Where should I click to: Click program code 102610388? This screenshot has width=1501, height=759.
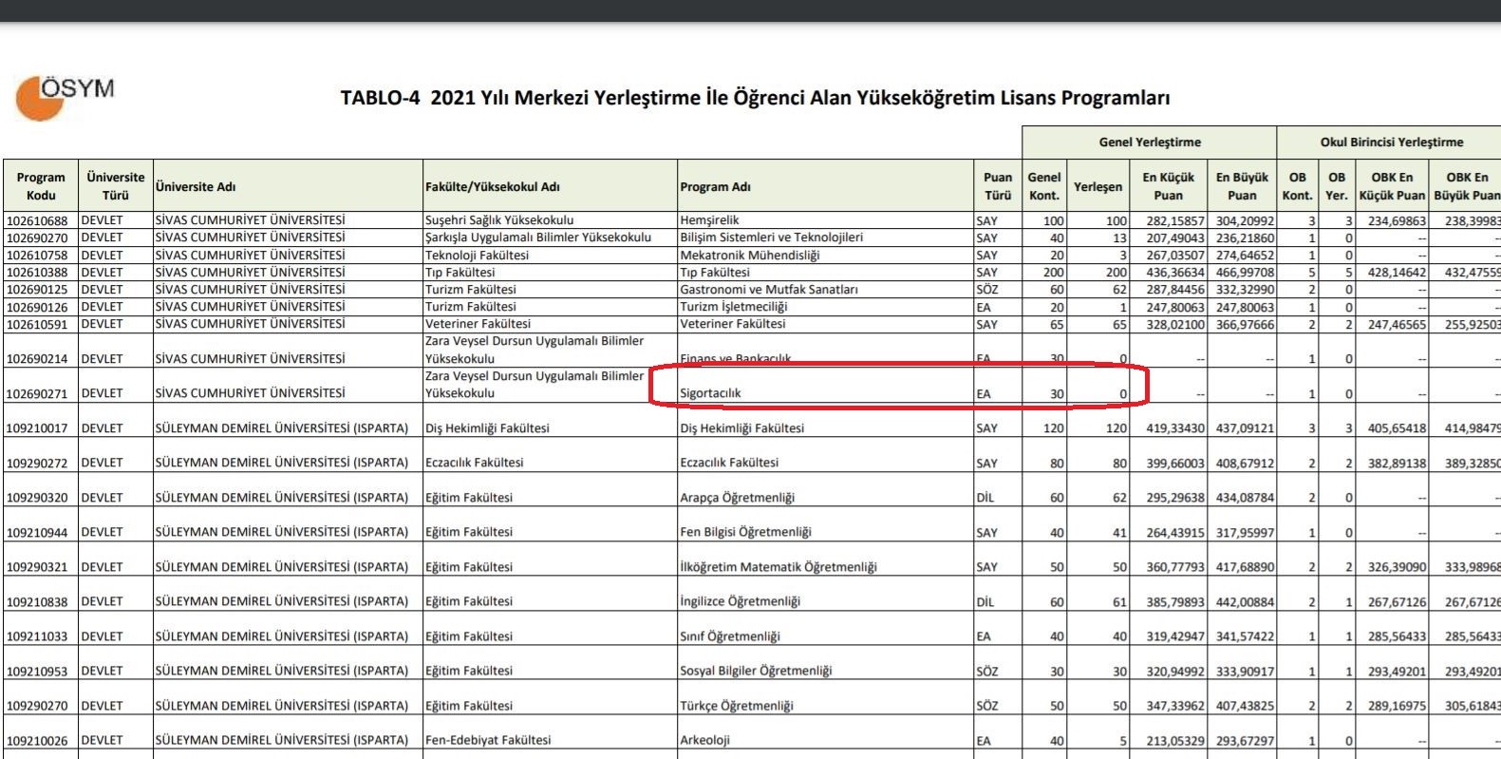tap(37, 272)
